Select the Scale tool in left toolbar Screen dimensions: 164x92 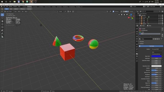tap(2, 30)
